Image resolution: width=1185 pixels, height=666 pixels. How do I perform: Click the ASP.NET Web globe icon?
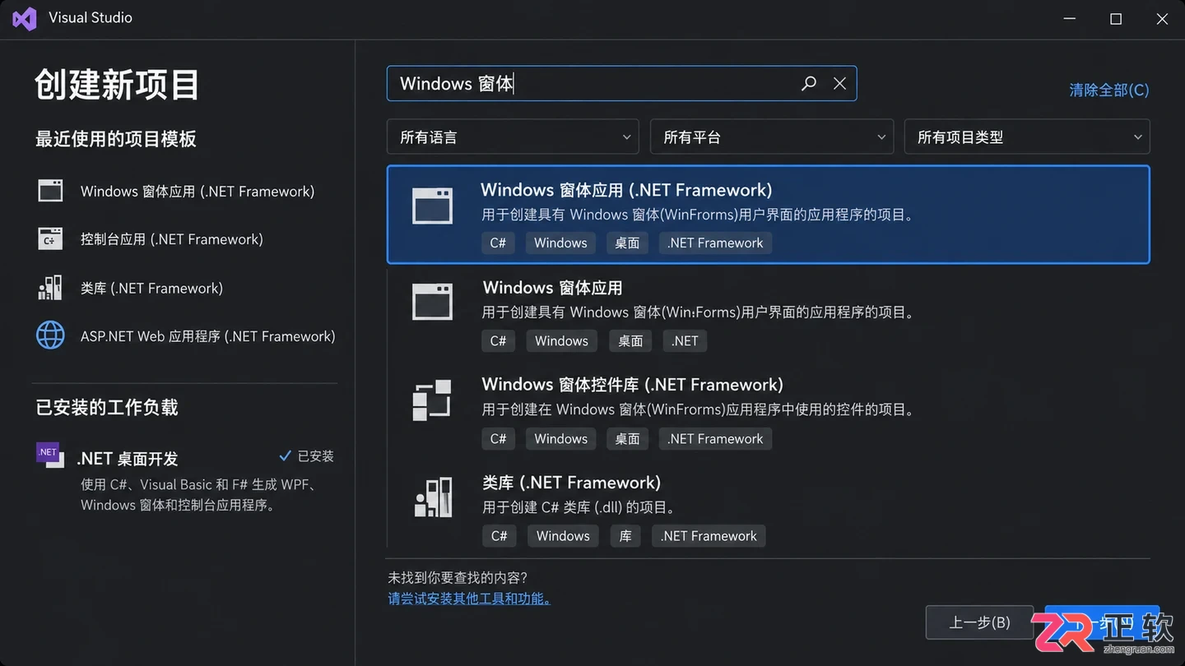click(x=50, y=335)
